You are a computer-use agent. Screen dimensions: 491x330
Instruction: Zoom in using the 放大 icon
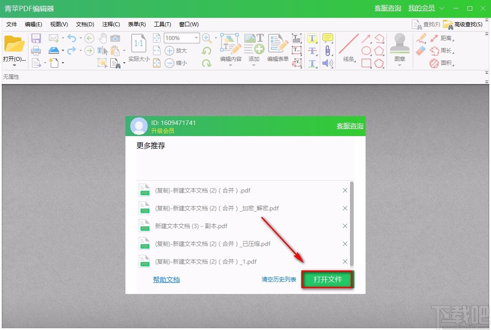[x=169, y=50]
